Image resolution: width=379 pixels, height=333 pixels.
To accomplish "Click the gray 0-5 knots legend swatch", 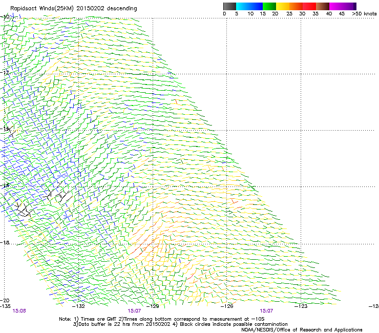I will (229, 6).
